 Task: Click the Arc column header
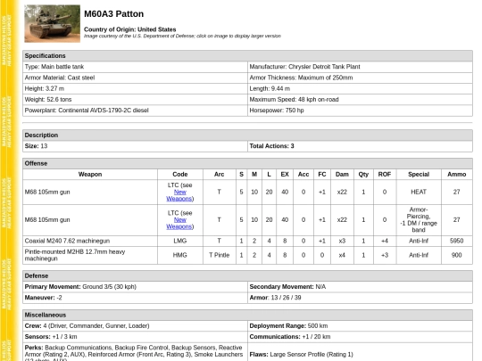click(220, 175)
